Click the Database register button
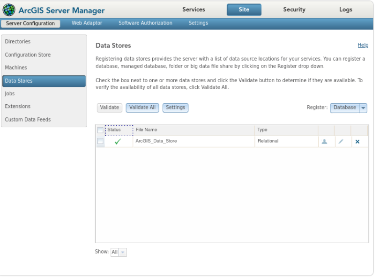The width and height of the screenshot is (380, 277). tap(344, 108)
